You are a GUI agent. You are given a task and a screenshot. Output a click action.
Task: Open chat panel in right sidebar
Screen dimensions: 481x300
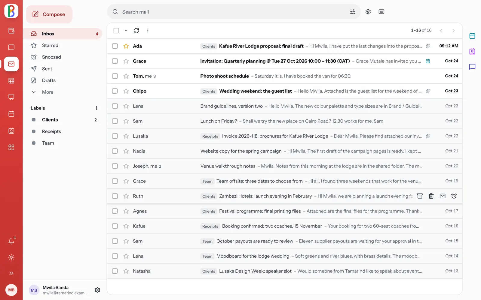[x=472, y=67]
